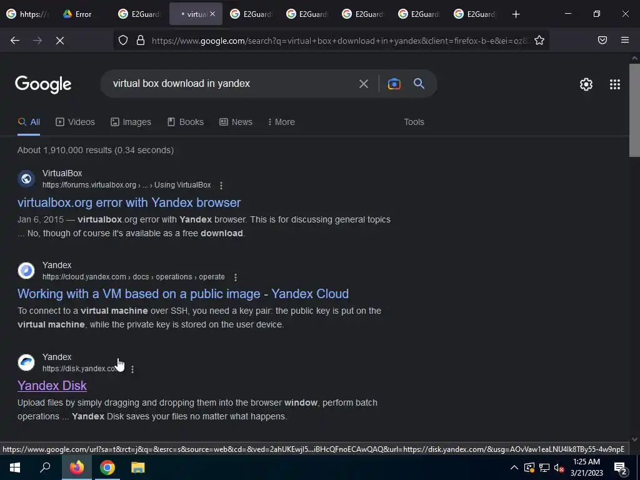This screenshot has height=480, width=640.
Task: Open the Windows notification center
Action: [621, 468]
